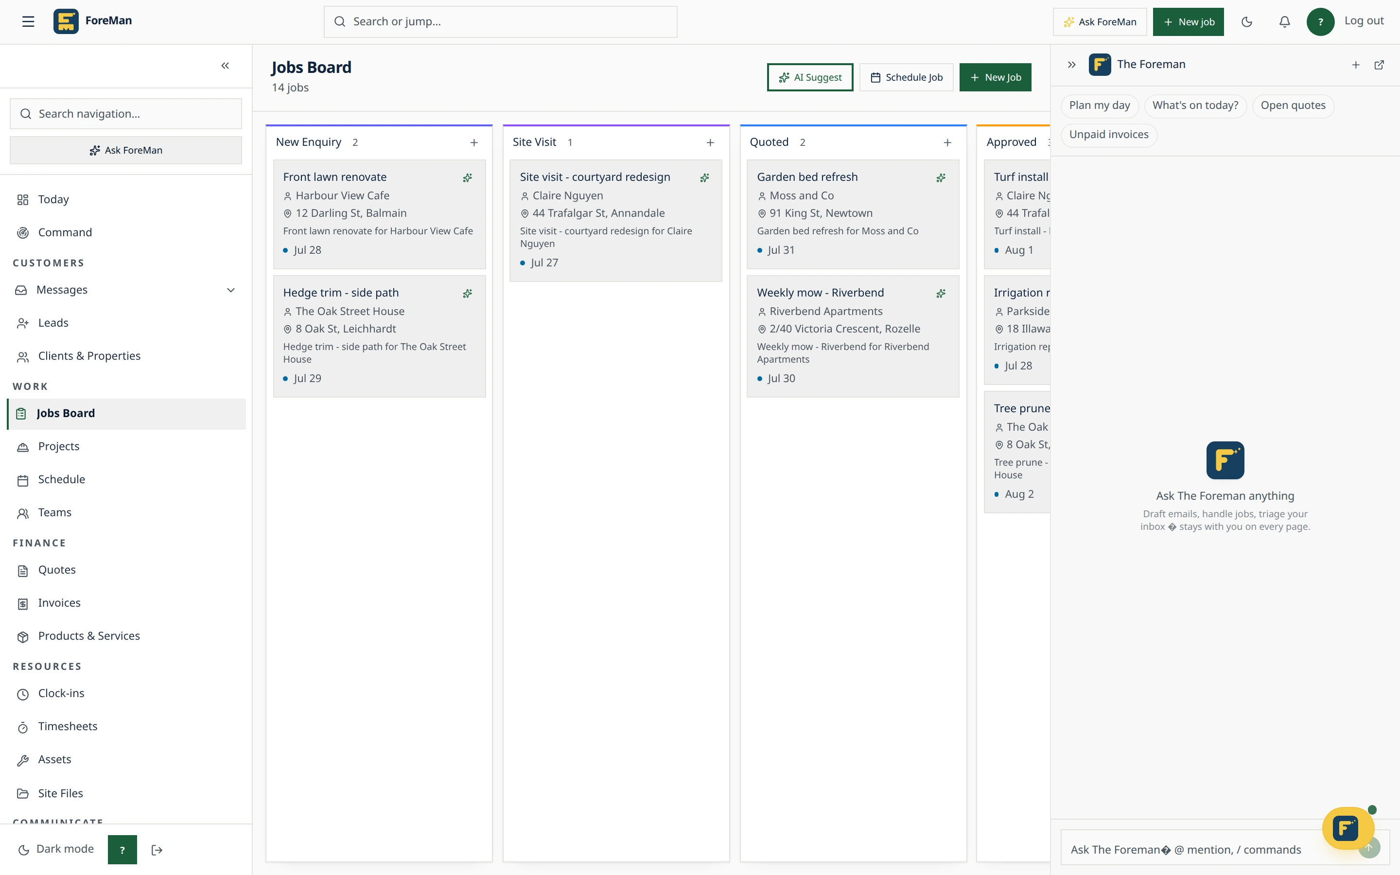Viewport: 1400px width, 875px height.
Task: Select Plan my day suggestion chip
Action: (x=1099, y=106)
